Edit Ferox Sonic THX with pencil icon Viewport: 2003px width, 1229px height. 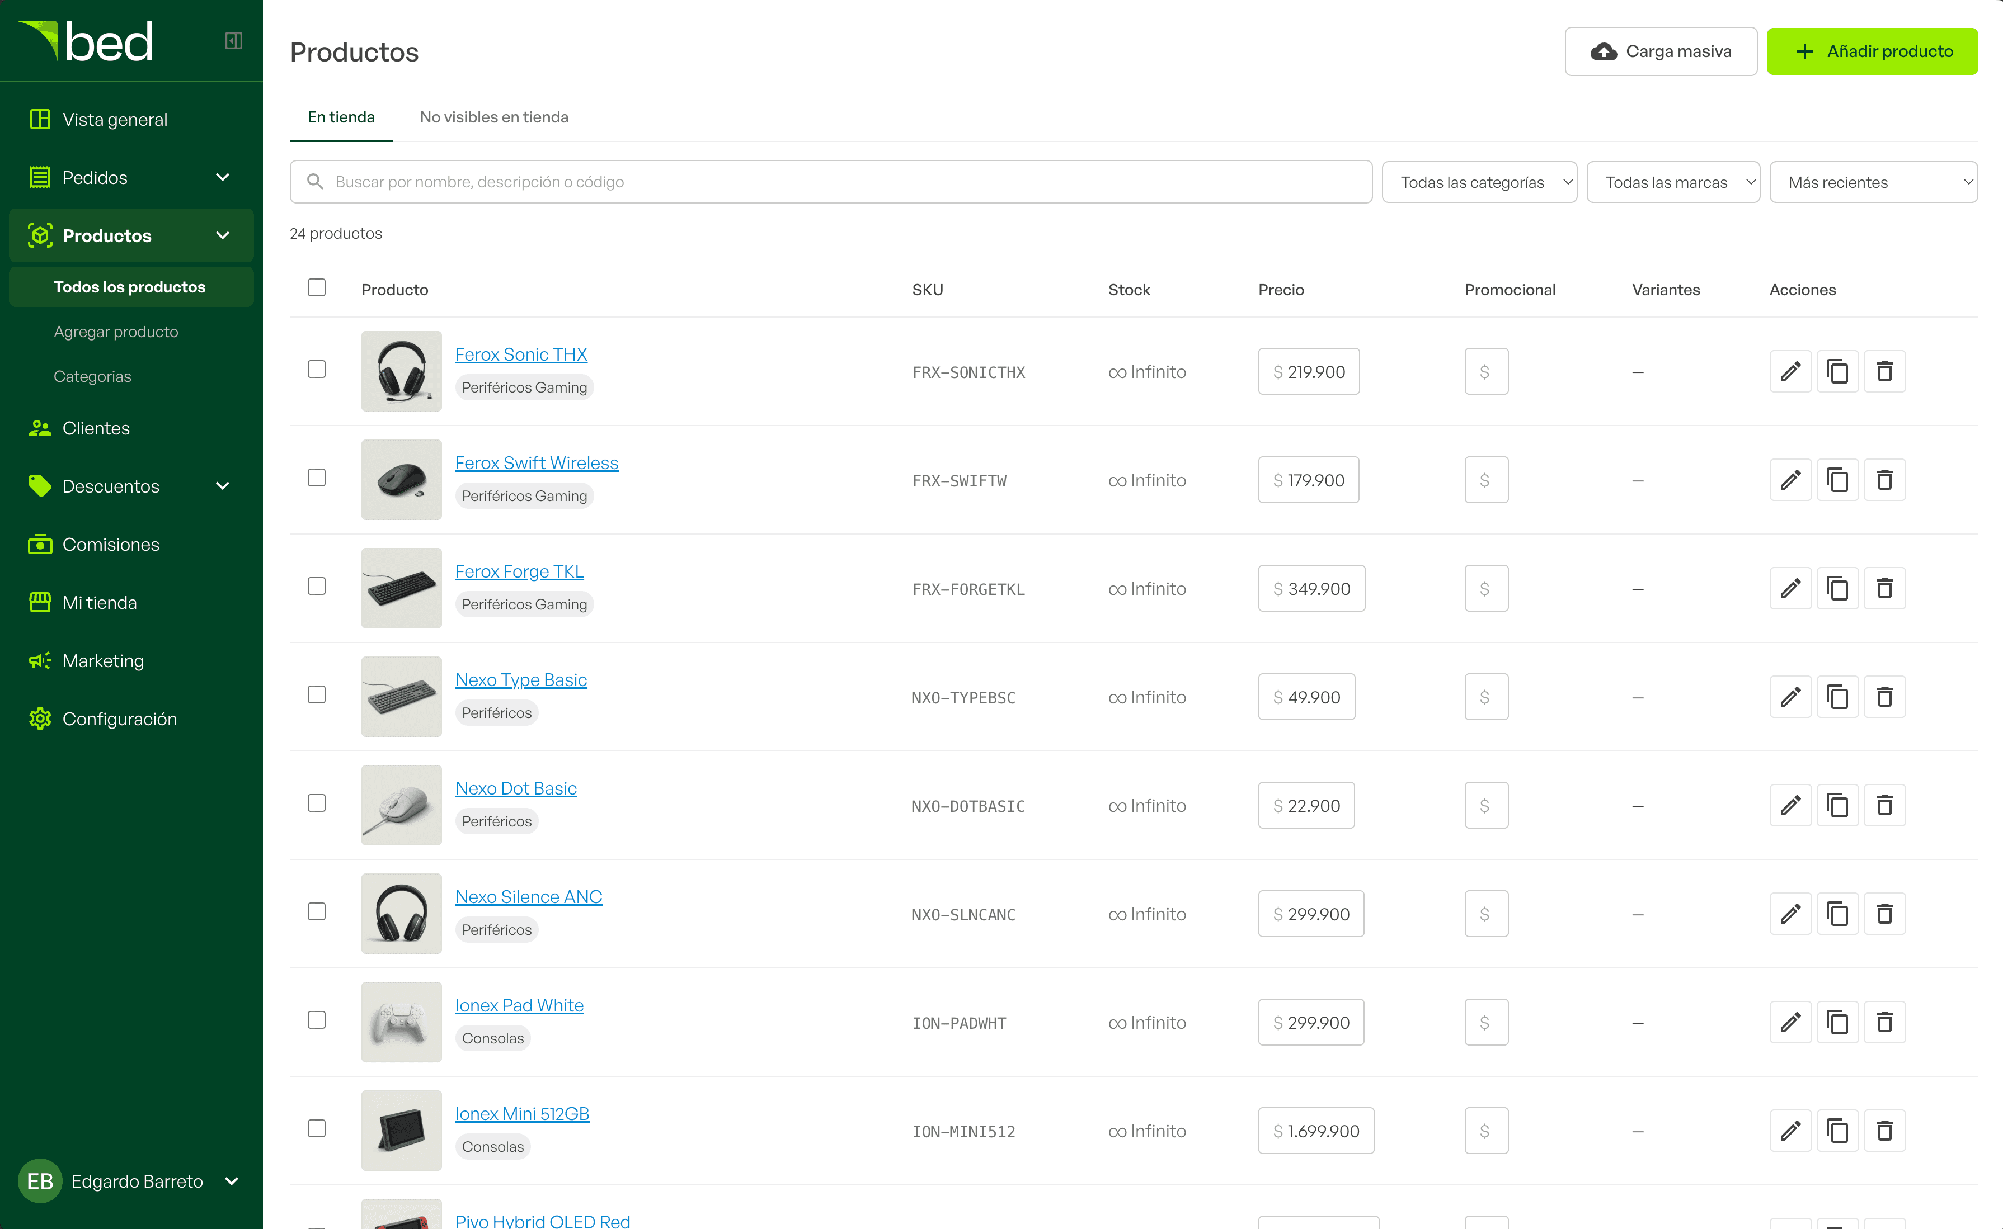(1790, 371)
